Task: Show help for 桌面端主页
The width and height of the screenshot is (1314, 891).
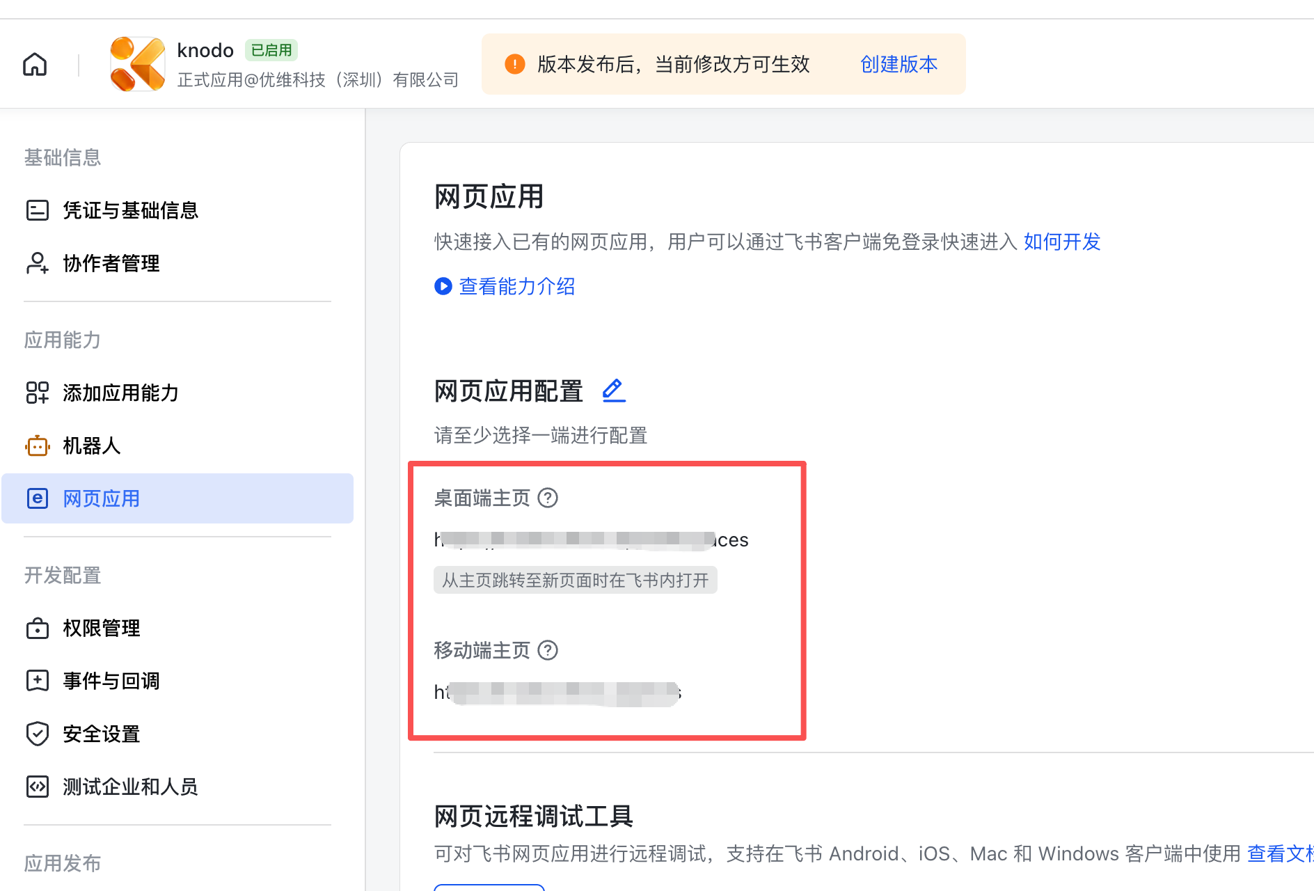Action: pos(548,498)
